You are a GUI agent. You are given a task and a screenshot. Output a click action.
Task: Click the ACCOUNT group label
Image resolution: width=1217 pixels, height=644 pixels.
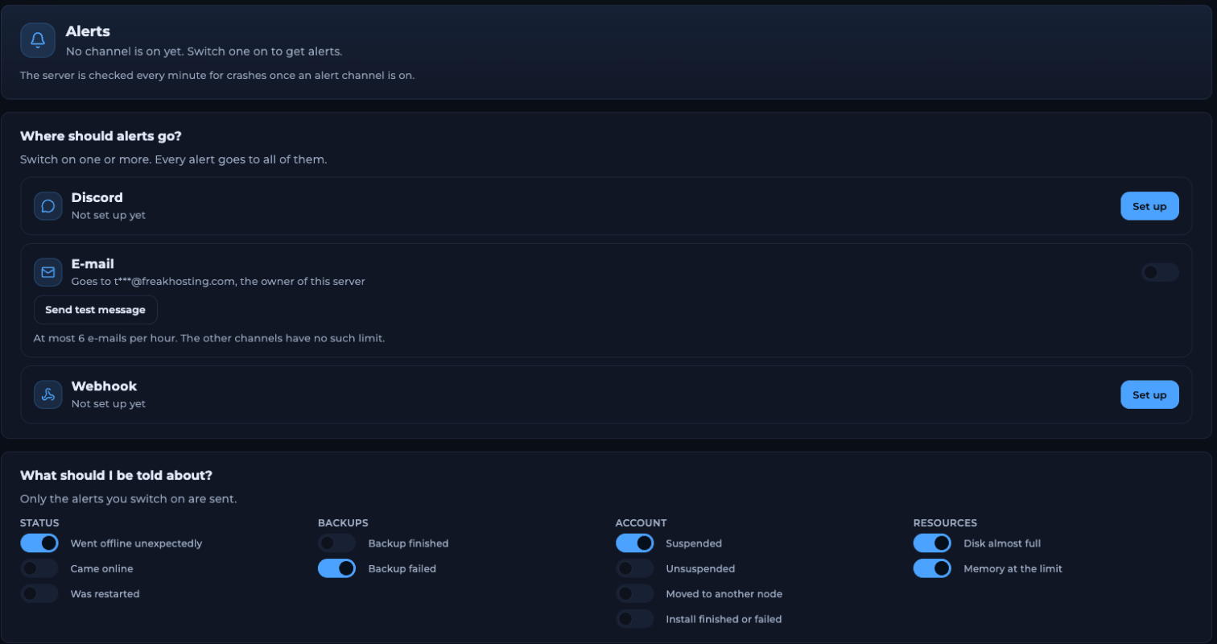click(642, 523)
